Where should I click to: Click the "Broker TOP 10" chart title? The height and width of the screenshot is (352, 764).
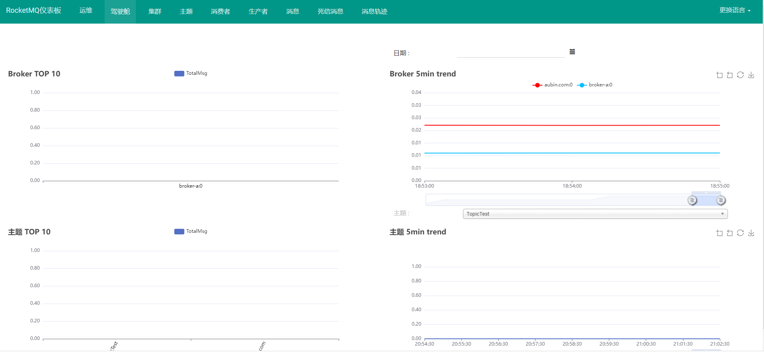click(x=34, y=74)
